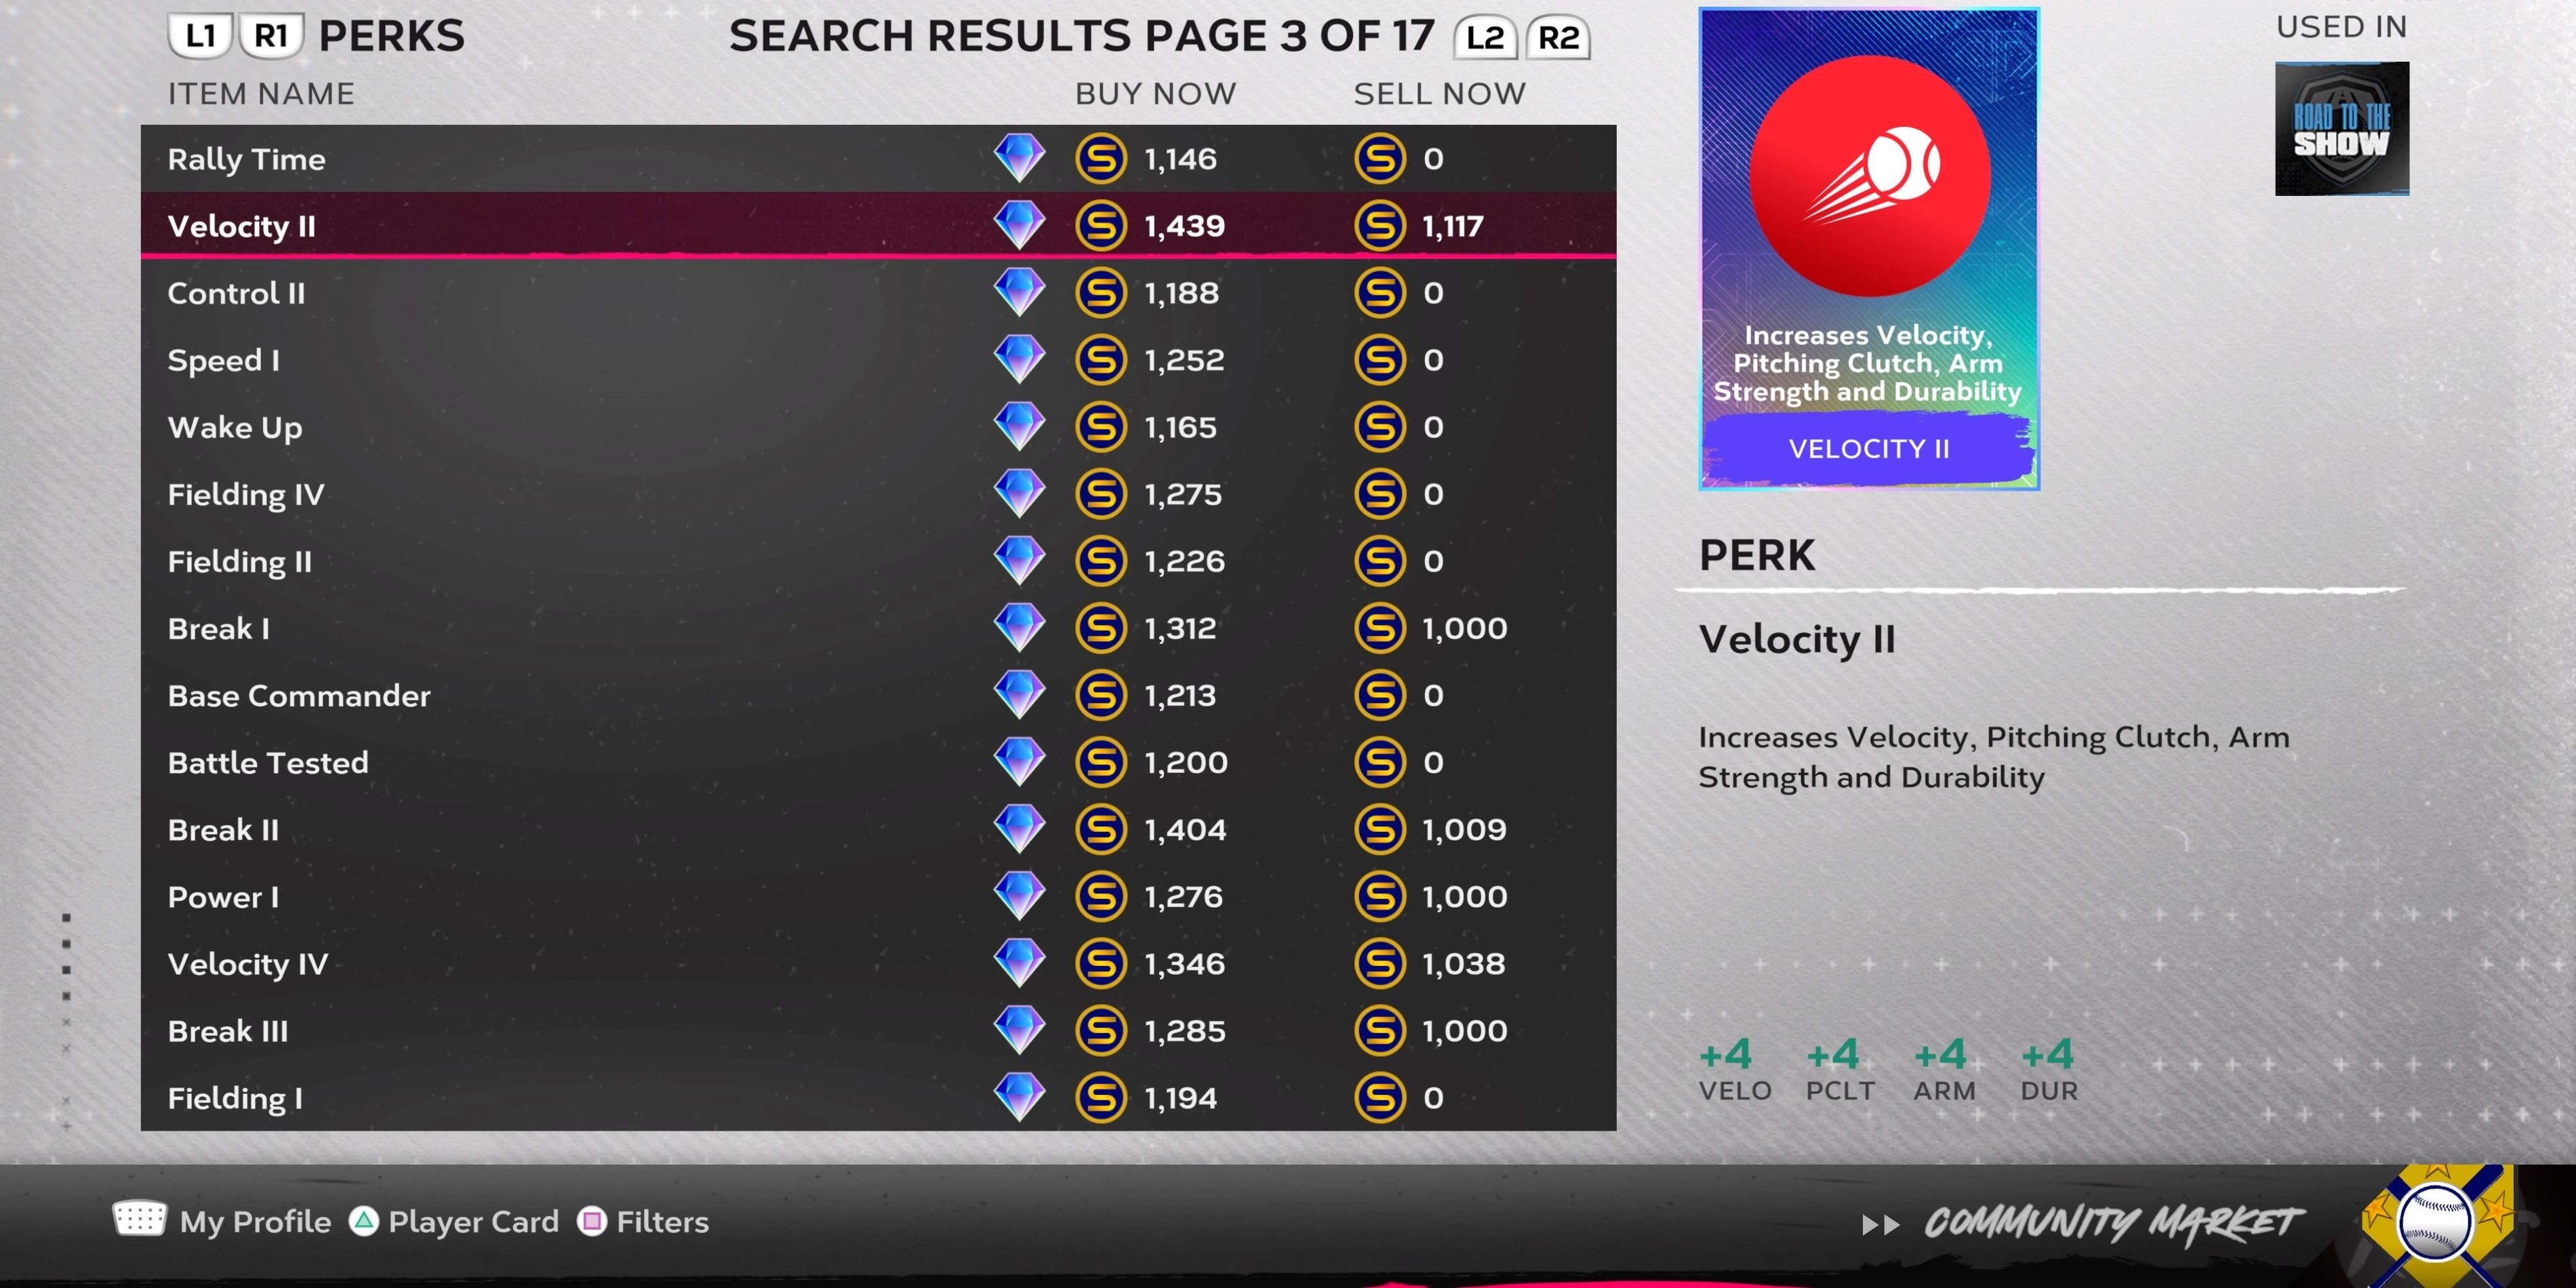Click the Stubs sell icon on Break I row
Image resolution: width=2576 pixels, height=1288 pixels.
click(1382, 629)
